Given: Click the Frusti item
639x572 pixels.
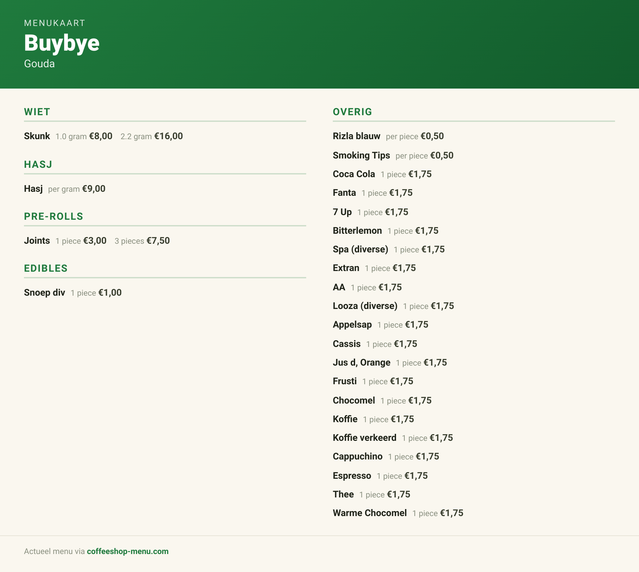Looking at the screenshot, I should [345, 381].
